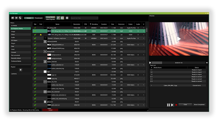This screenshot has width=218, height=124.
Task: Cancel tasks with the red X icon
Action: tap(176, 105)
